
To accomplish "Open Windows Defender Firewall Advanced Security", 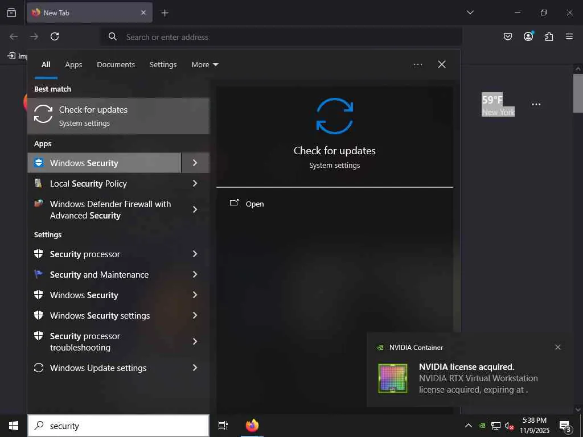I will (x=105, y=209).
